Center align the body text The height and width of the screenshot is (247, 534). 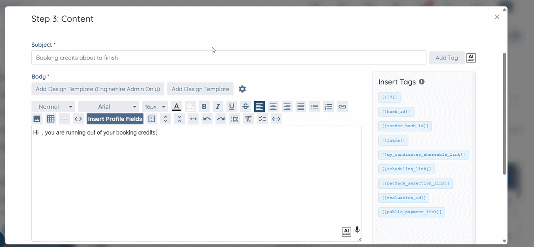point(273,107)
